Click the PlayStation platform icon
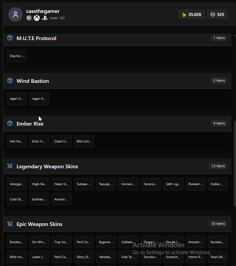Image resolution: width=236 pixels, height=266 pixels. coord(45,18)
